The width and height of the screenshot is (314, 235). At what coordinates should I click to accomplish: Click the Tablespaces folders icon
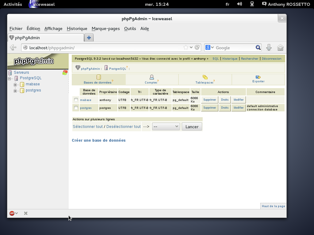(205, 77)
